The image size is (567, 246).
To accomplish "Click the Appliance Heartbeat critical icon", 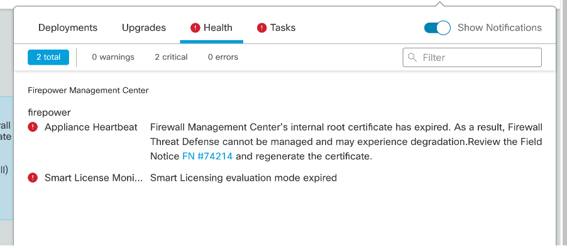I will click(x=33, y=127).
